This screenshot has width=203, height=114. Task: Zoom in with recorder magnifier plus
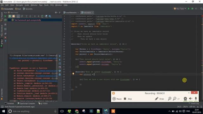(170, 99)
